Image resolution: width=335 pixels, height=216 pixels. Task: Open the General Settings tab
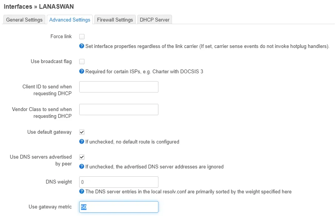(25, 20)
